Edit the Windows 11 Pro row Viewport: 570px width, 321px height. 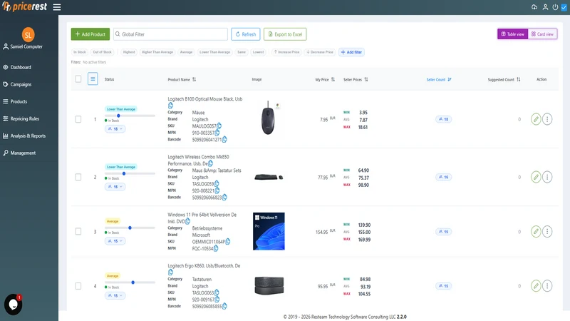coord(536,231)
